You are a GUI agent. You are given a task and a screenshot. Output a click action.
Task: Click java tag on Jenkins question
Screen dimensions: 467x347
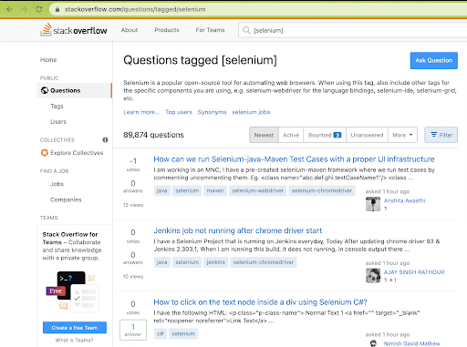coord(161,262)
